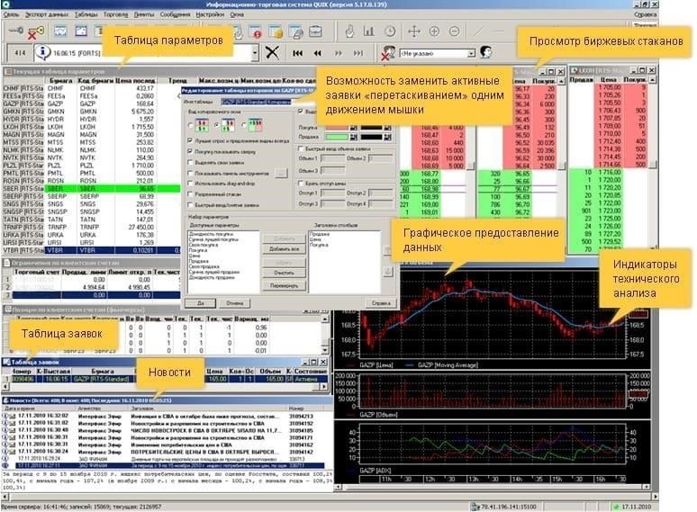Click the table icon with the yellow coin
This screenshot has width=697, height=512.
(x=276, y=32)
